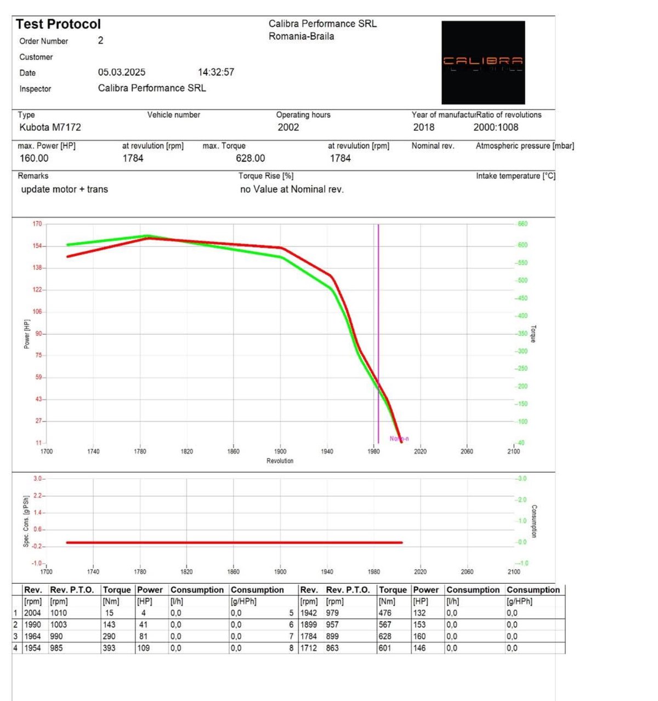Click the Order Number value 2
The width and height of the screenshot is (658, 701).
pos(100,41)
